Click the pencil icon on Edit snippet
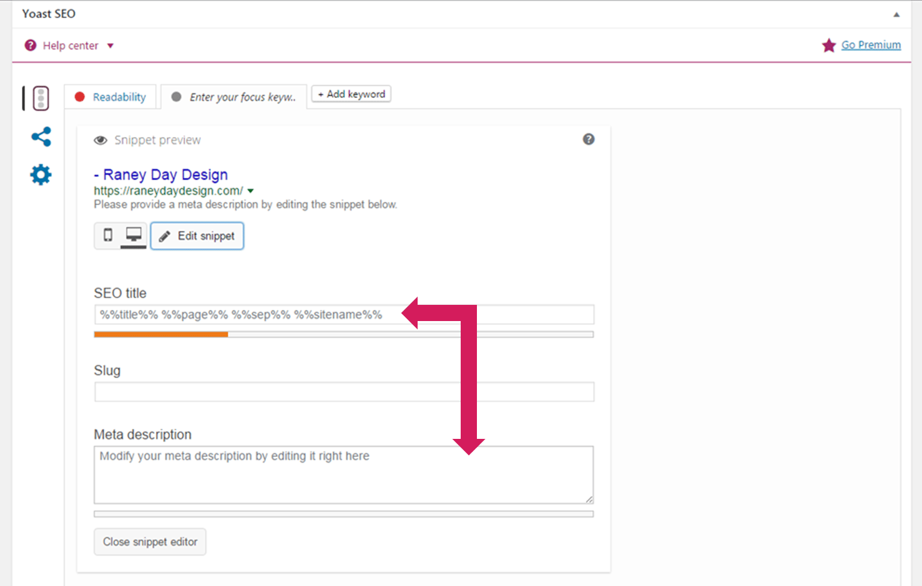The height and width of the screenshot is (586, 922). 164,236
